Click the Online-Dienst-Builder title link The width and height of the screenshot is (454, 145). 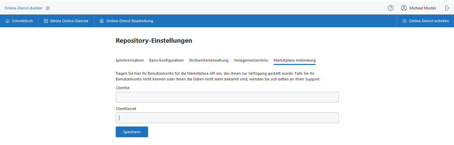point(24,8)
